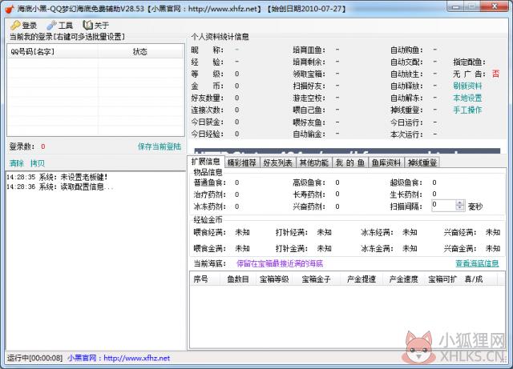
Task: Open the 关于 menu label
Action: coord(102,26)
